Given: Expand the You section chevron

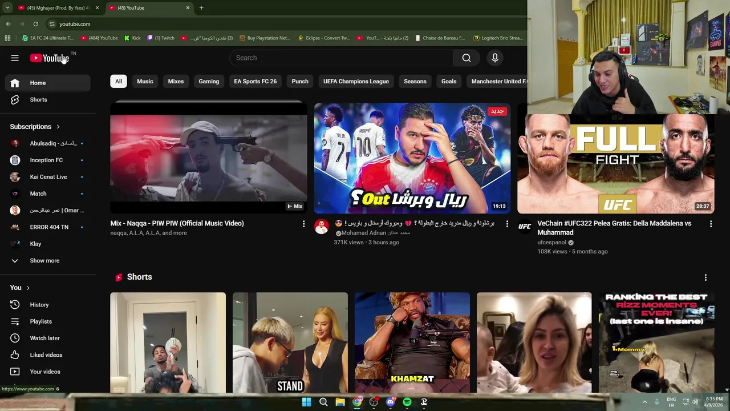Looking at the screenshot, I should (x=28, y=288).
